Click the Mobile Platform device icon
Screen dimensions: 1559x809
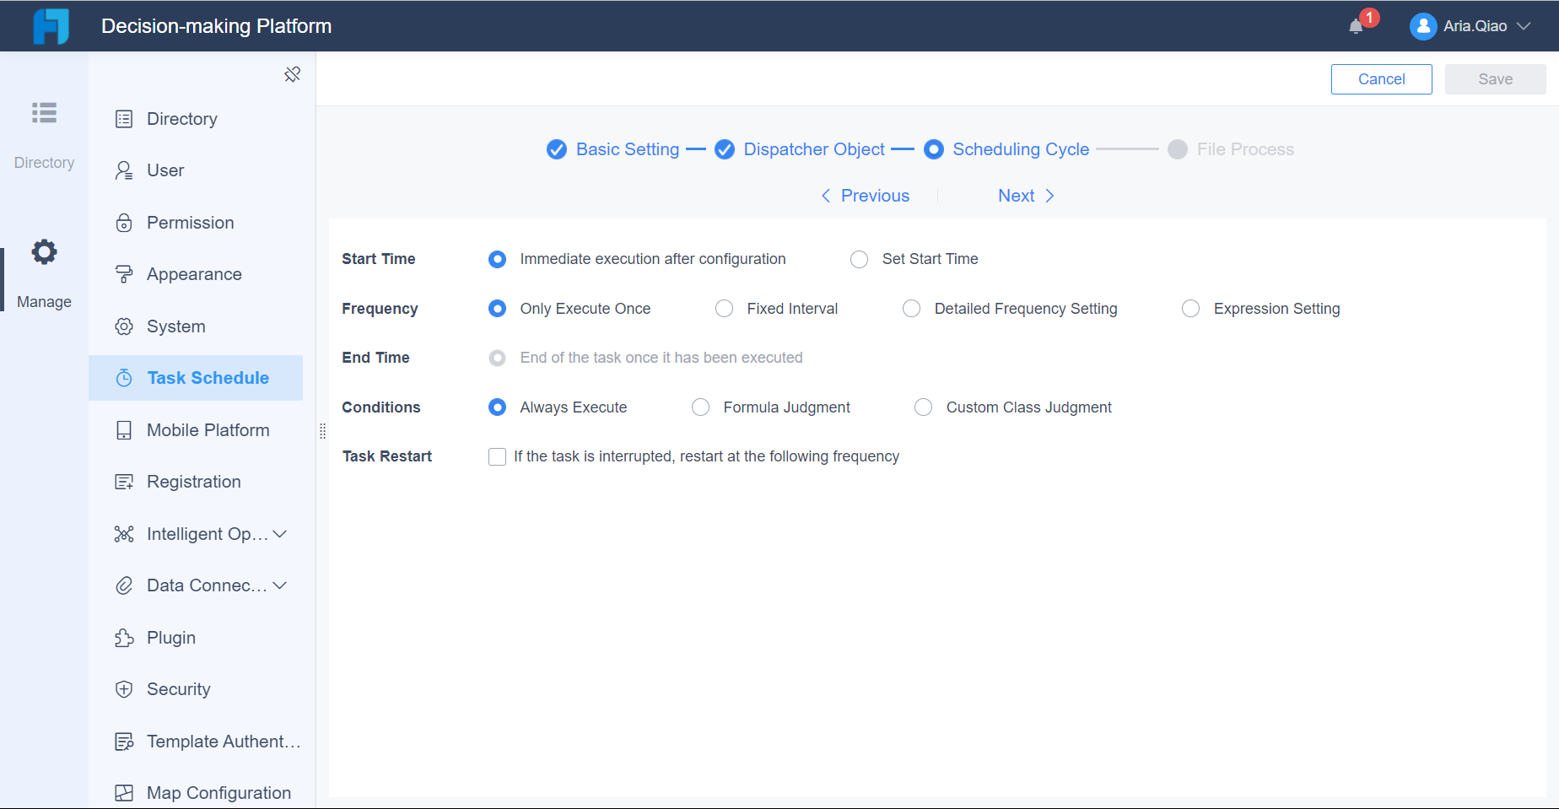[124, 430]
